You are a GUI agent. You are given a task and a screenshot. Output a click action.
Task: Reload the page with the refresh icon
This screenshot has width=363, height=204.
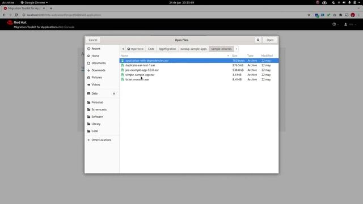[x=16, y=15]
